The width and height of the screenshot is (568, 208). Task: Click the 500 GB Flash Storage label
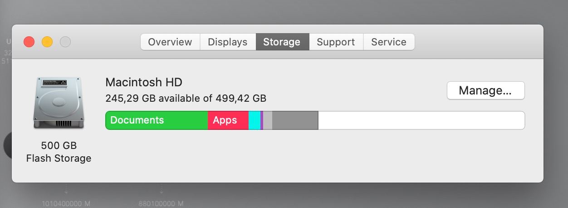(59, 152)
